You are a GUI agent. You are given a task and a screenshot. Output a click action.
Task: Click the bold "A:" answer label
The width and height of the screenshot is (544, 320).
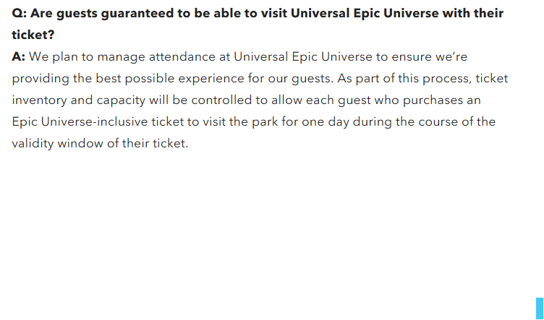[19, 56]
